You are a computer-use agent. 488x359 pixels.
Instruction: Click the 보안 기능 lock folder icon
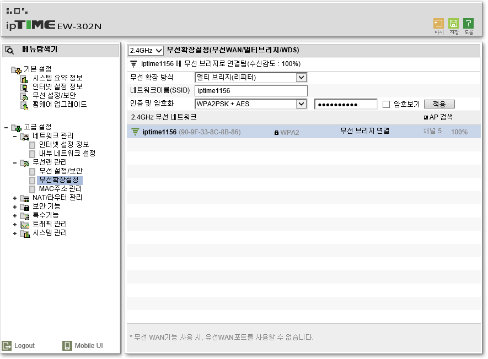[x=25, y=207]
